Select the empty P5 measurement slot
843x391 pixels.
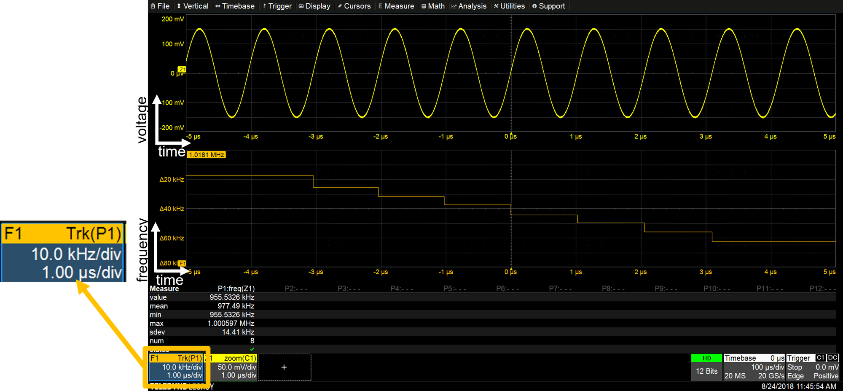(x=455, y=289)
